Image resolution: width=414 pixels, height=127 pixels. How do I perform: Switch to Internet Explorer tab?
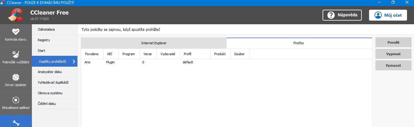pos(154,43)
